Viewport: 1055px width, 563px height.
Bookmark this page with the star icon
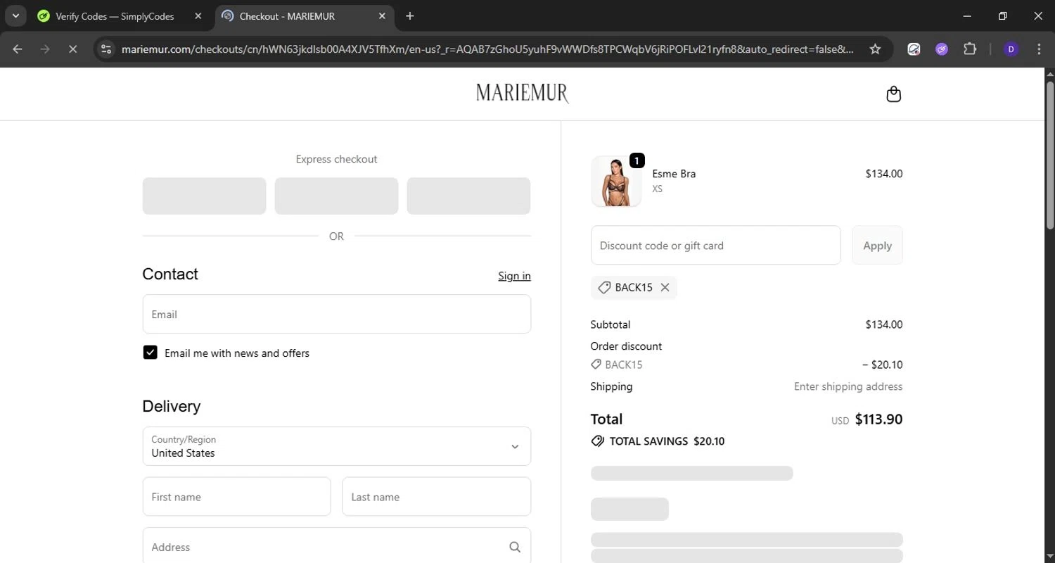click(875, 49)
